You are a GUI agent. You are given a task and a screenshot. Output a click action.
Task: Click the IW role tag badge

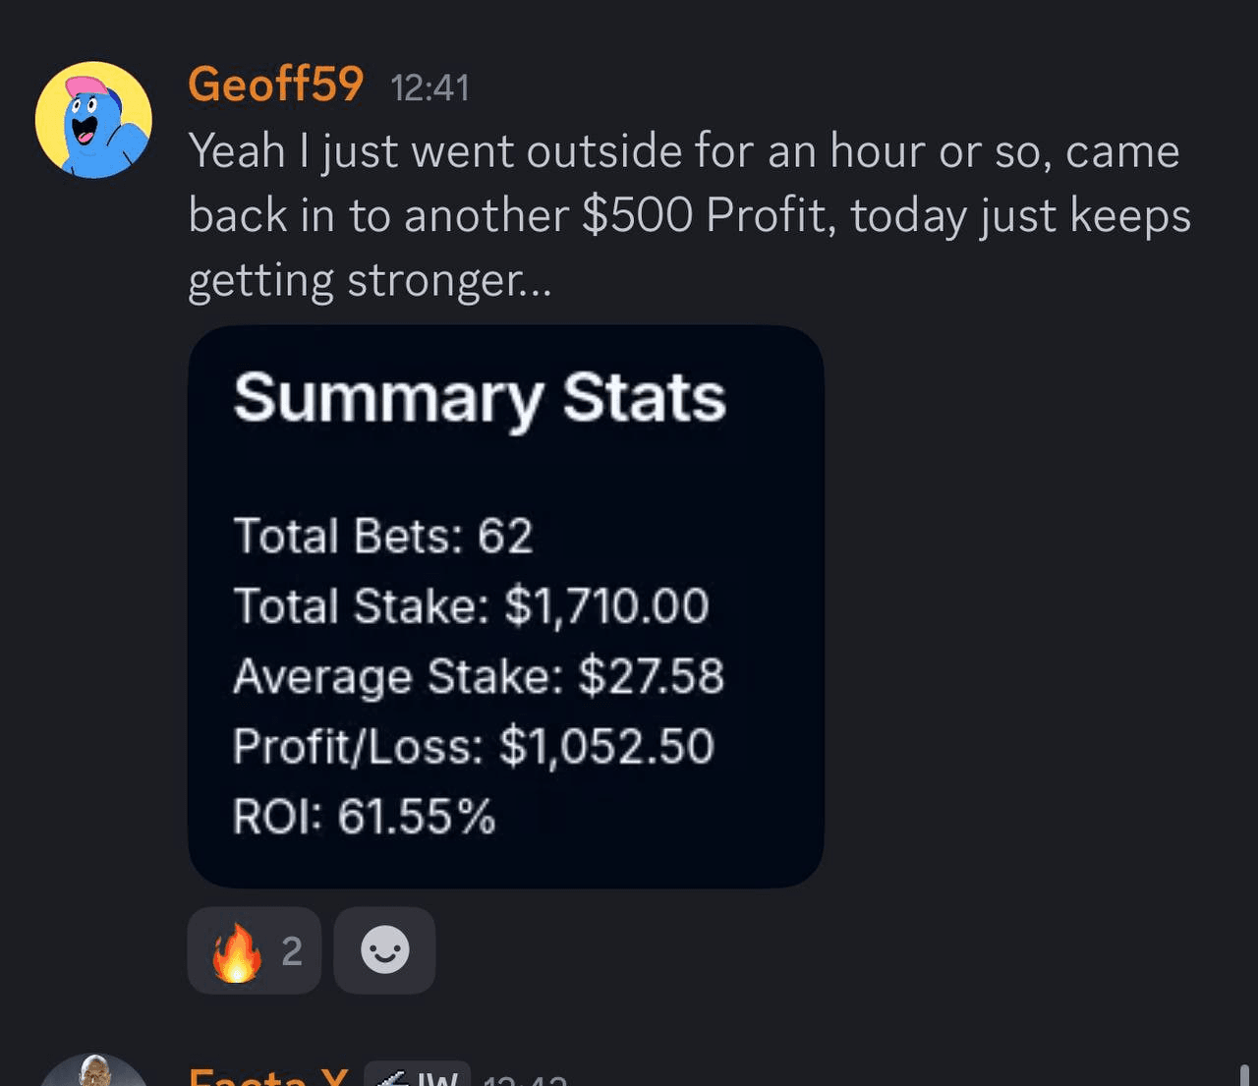pos(418,1077)
